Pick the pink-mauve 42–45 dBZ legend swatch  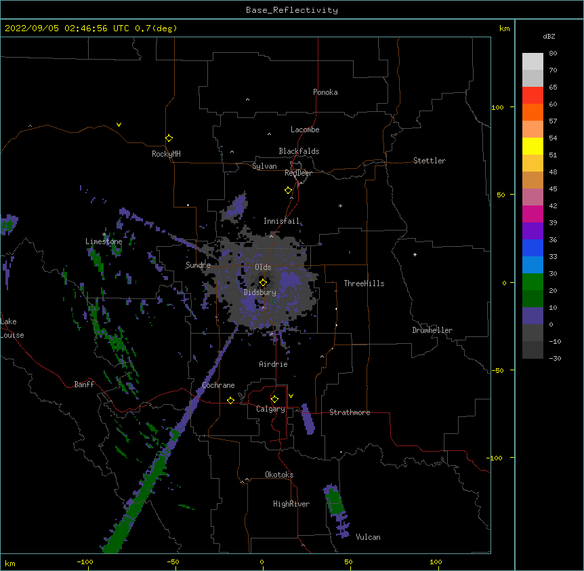point(533,197)
